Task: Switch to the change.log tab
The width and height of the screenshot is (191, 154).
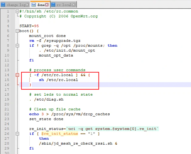Action: [16, 5]
